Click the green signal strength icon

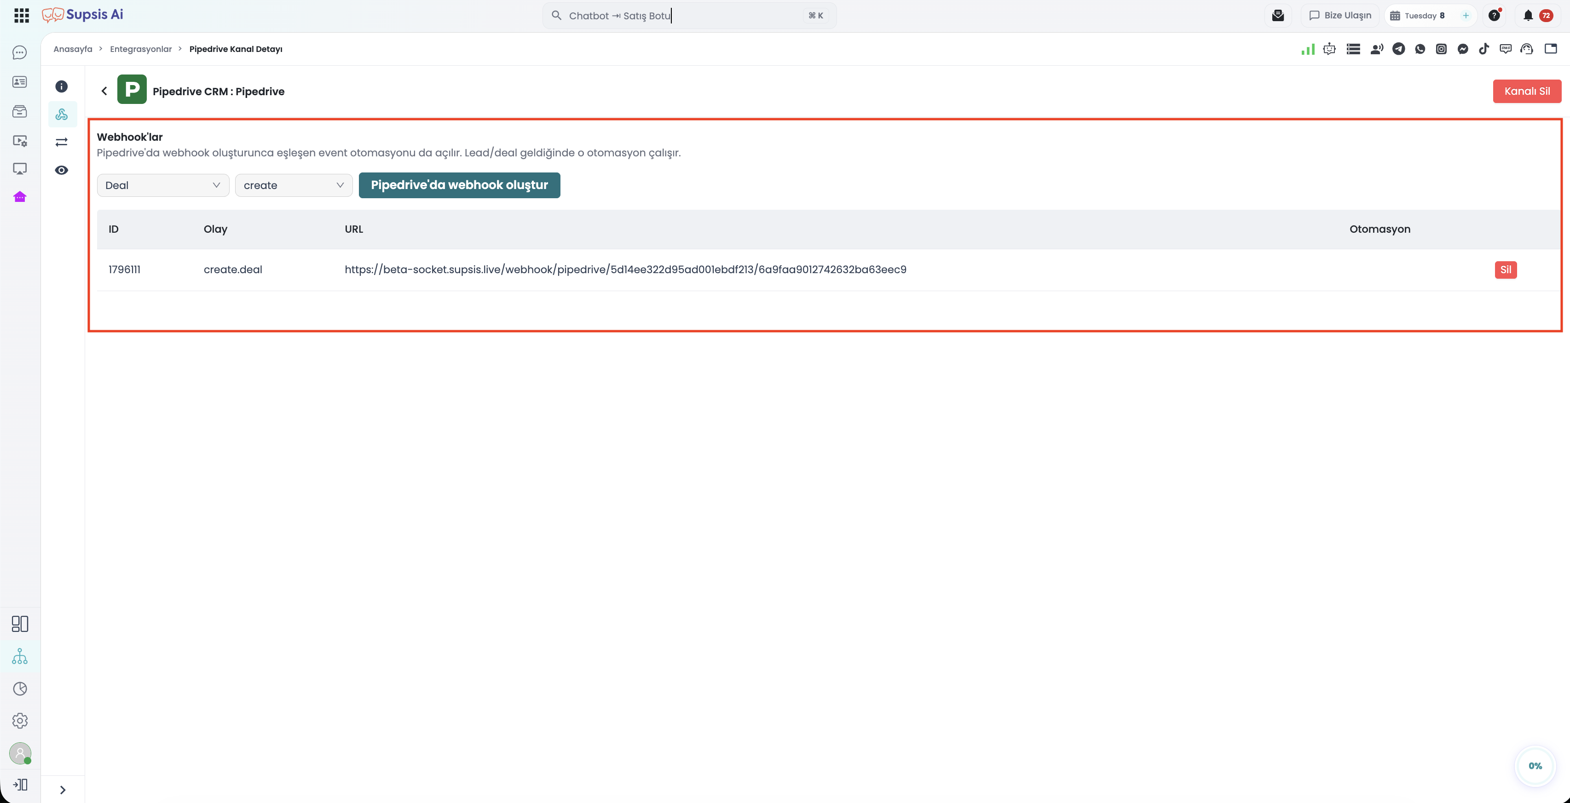[1308, 49]
